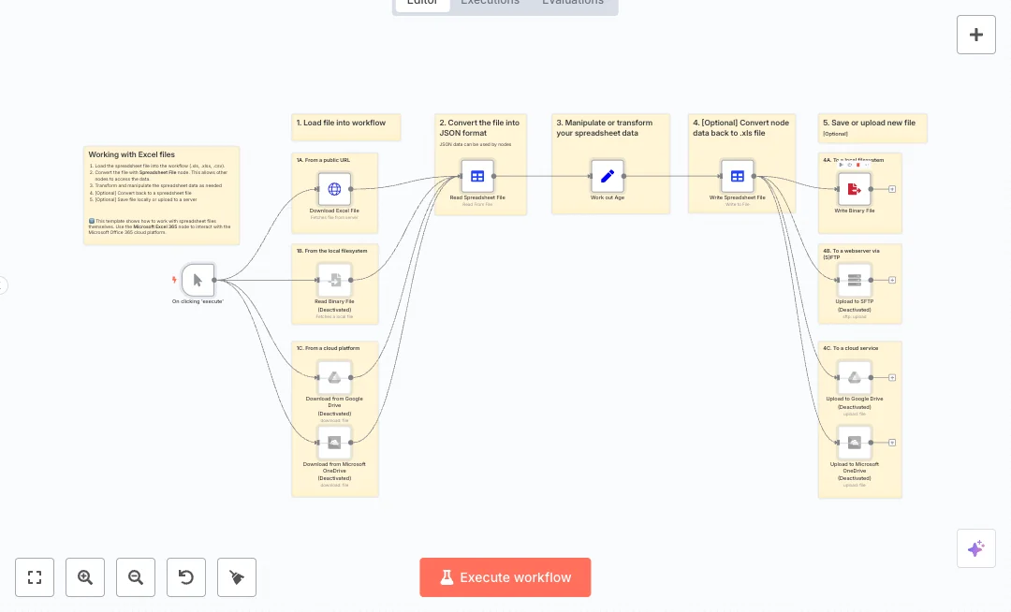Select the Read Spreadsheet File node
The width and height of the screenshot is (1011, 612).
[x=477, y=176]
